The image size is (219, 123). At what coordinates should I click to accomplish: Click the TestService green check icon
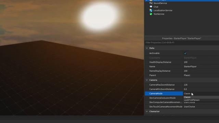tap(151, 14)
